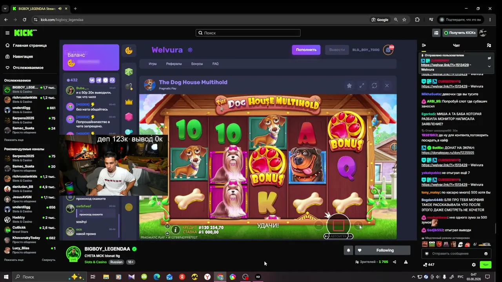Open the Welvura profile avatar with notification badge

click(388, 50)
